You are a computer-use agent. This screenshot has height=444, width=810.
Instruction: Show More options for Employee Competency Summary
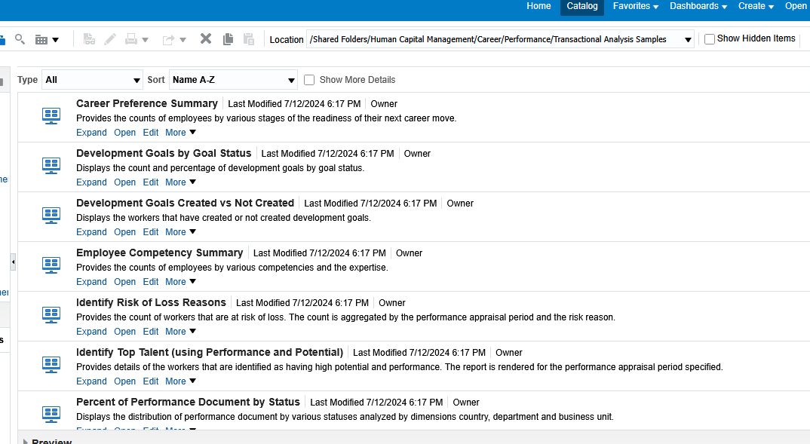pos(180,282)
